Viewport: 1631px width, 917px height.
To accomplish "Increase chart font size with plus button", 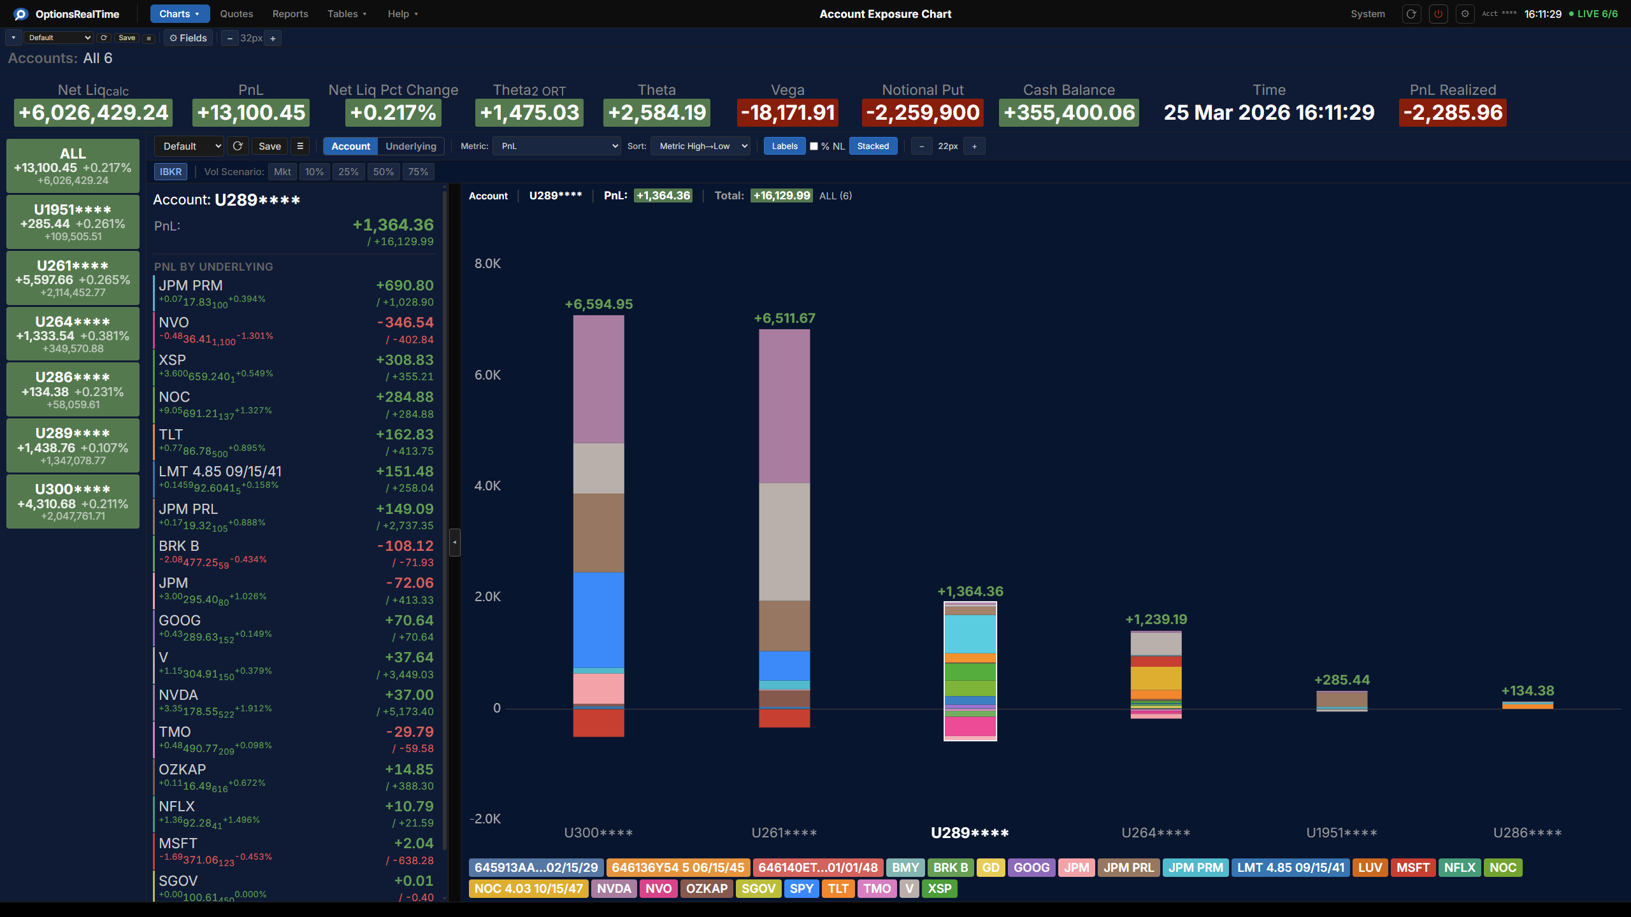I will 974,146.
